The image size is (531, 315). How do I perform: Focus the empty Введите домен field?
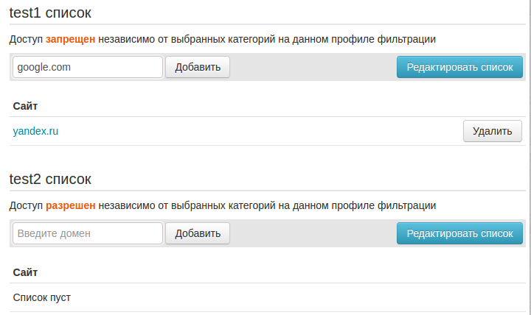[88, 233]
